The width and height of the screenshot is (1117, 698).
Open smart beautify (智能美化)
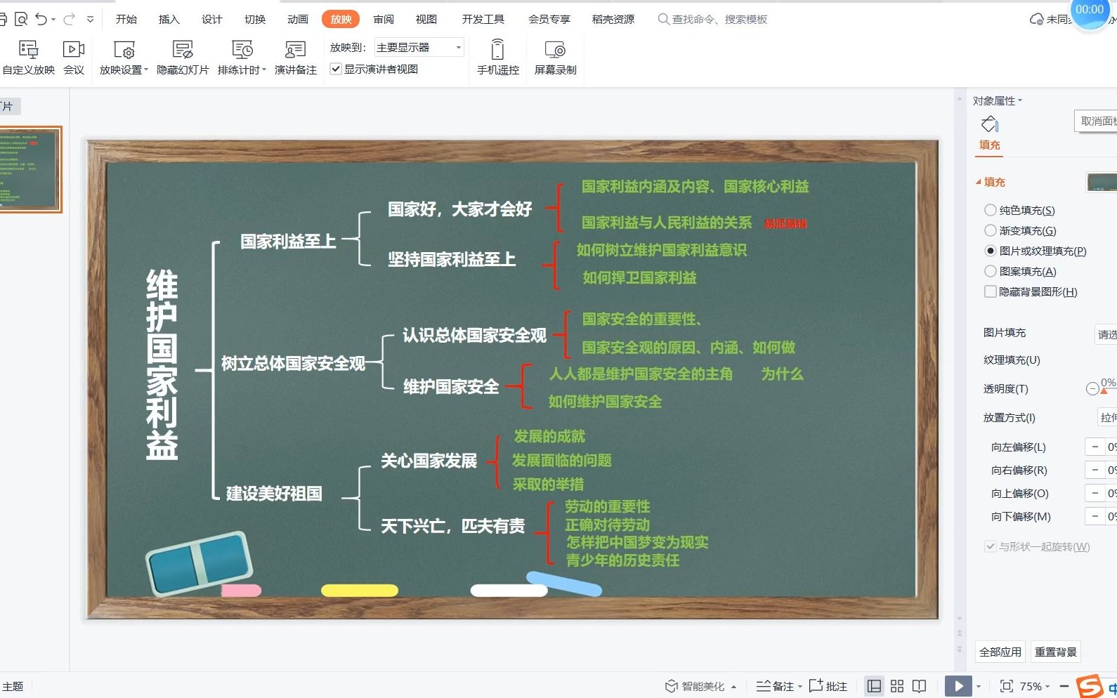point(701,686)
